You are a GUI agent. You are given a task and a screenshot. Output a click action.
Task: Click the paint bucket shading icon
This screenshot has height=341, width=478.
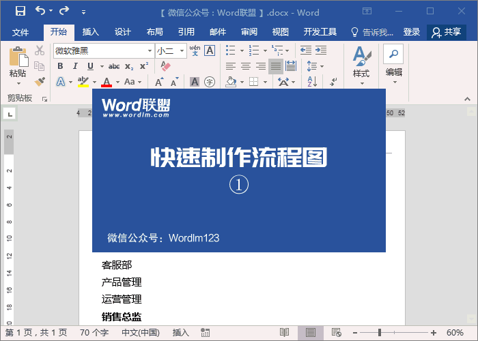(231, 82)
